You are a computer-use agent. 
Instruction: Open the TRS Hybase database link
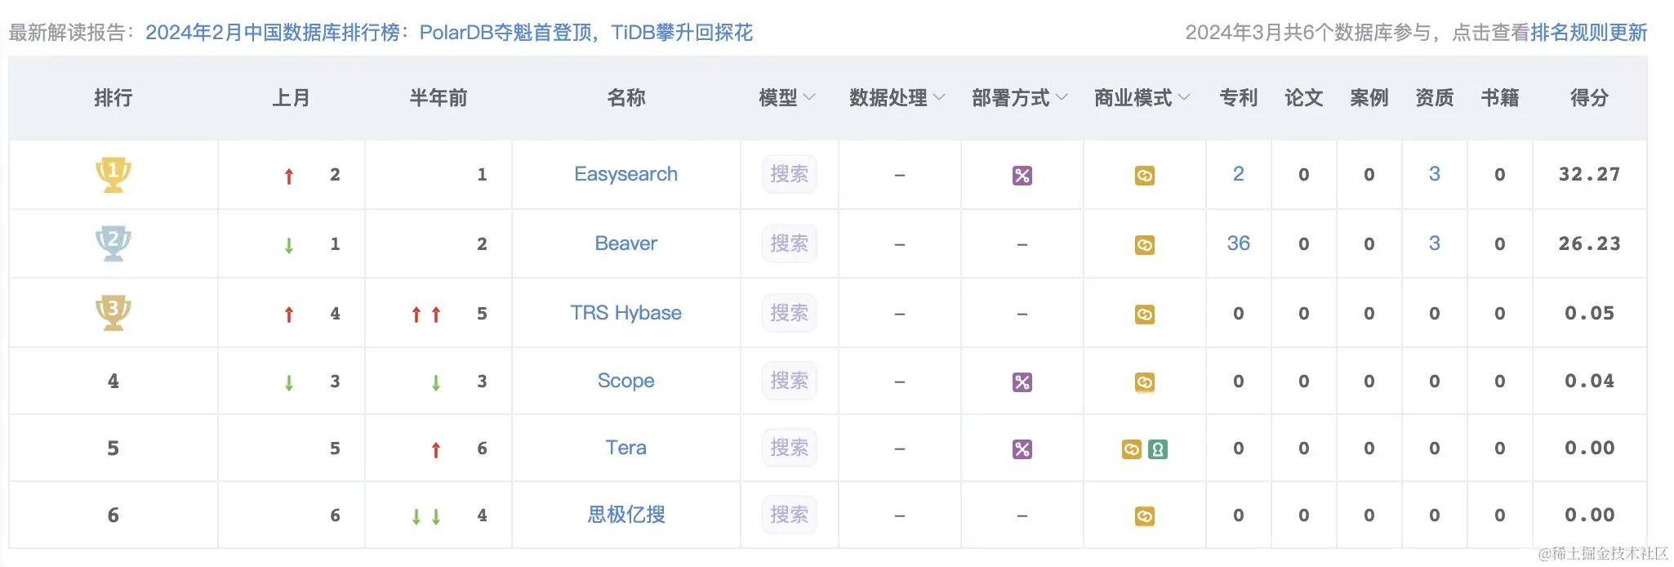coord(626,313)
